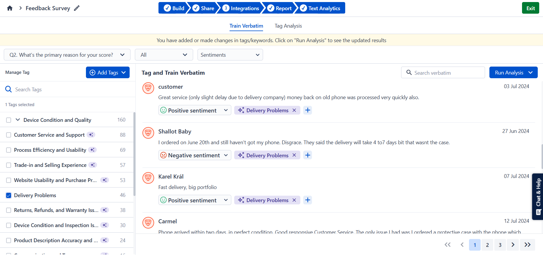Change Shallot Baby's Negative sentiment dropdown

click(195, 155)
